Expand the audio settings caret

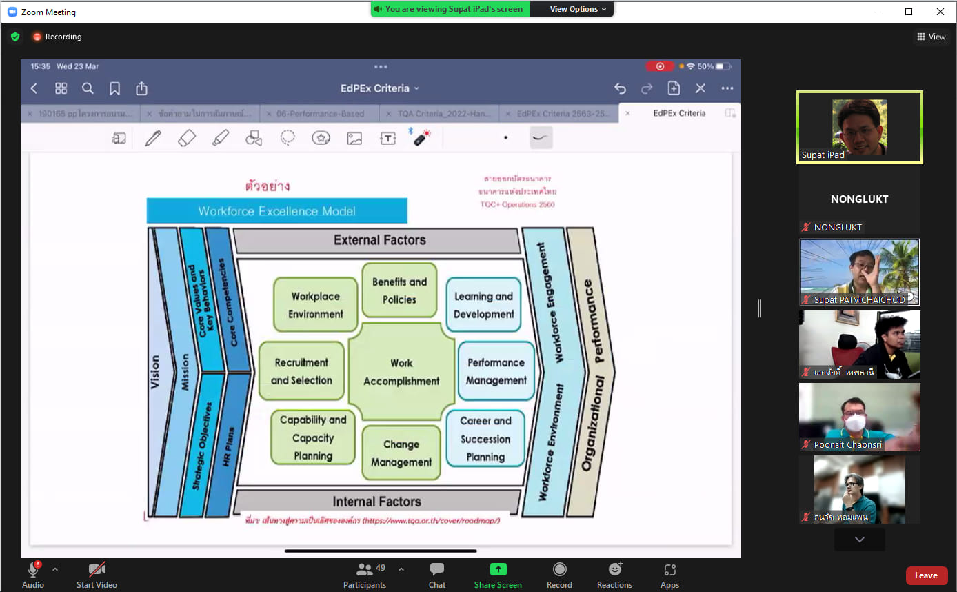pyautogui.click(x=55, y=569)
